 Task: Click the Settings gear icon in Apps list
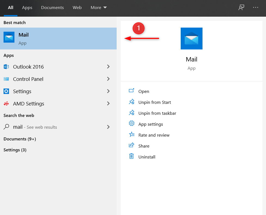pos(6,91)
